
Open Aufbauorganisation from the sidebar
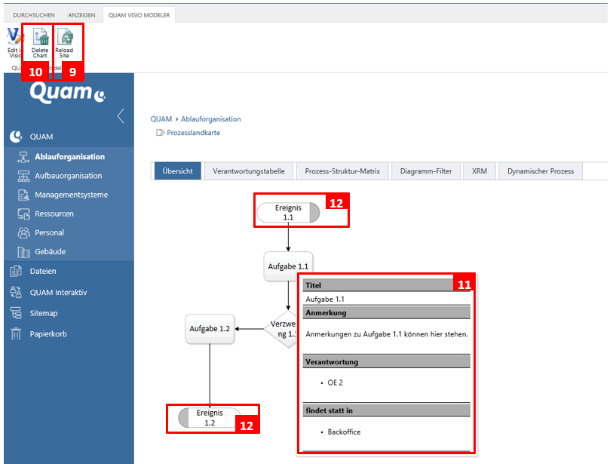click(24, 176)
